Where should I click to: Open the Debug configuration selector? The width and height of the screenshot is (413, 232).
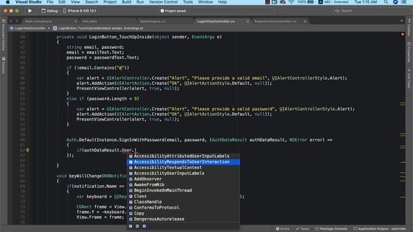[50, 11]
